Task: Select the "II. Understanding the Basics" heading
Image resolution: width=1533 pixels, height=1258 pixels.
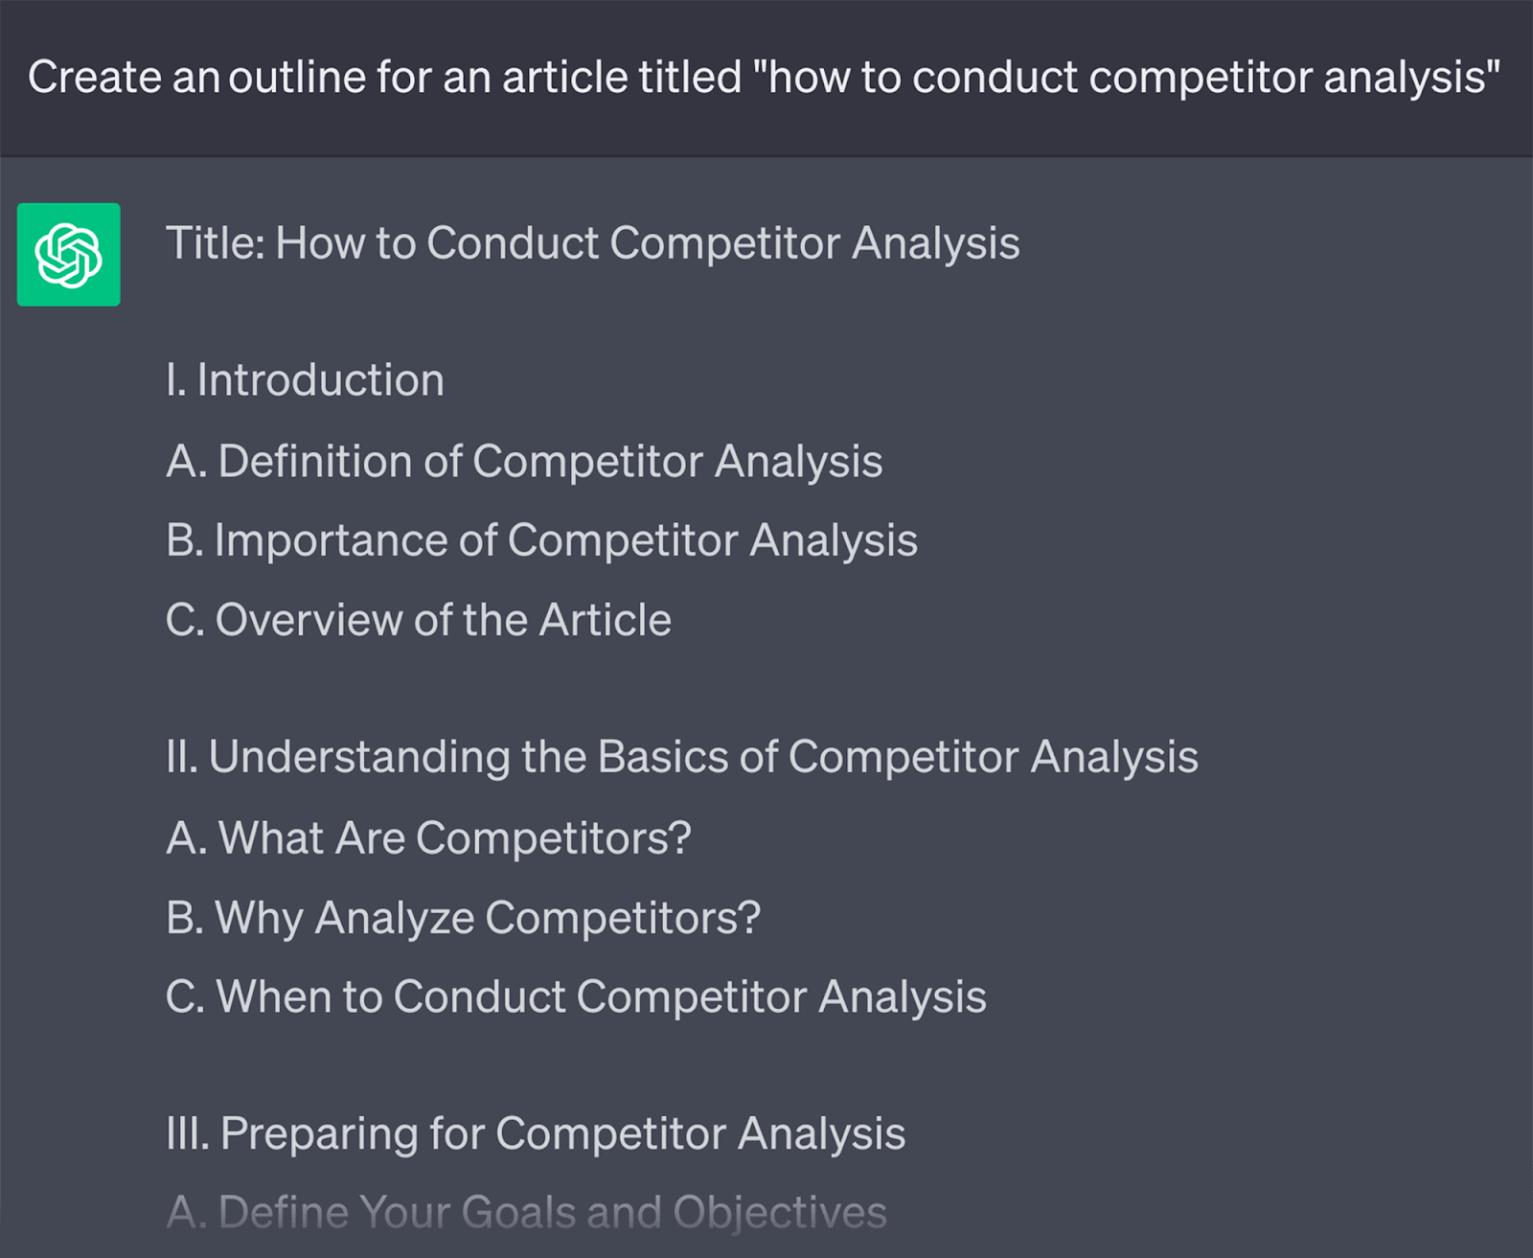Action: point(681,757)
